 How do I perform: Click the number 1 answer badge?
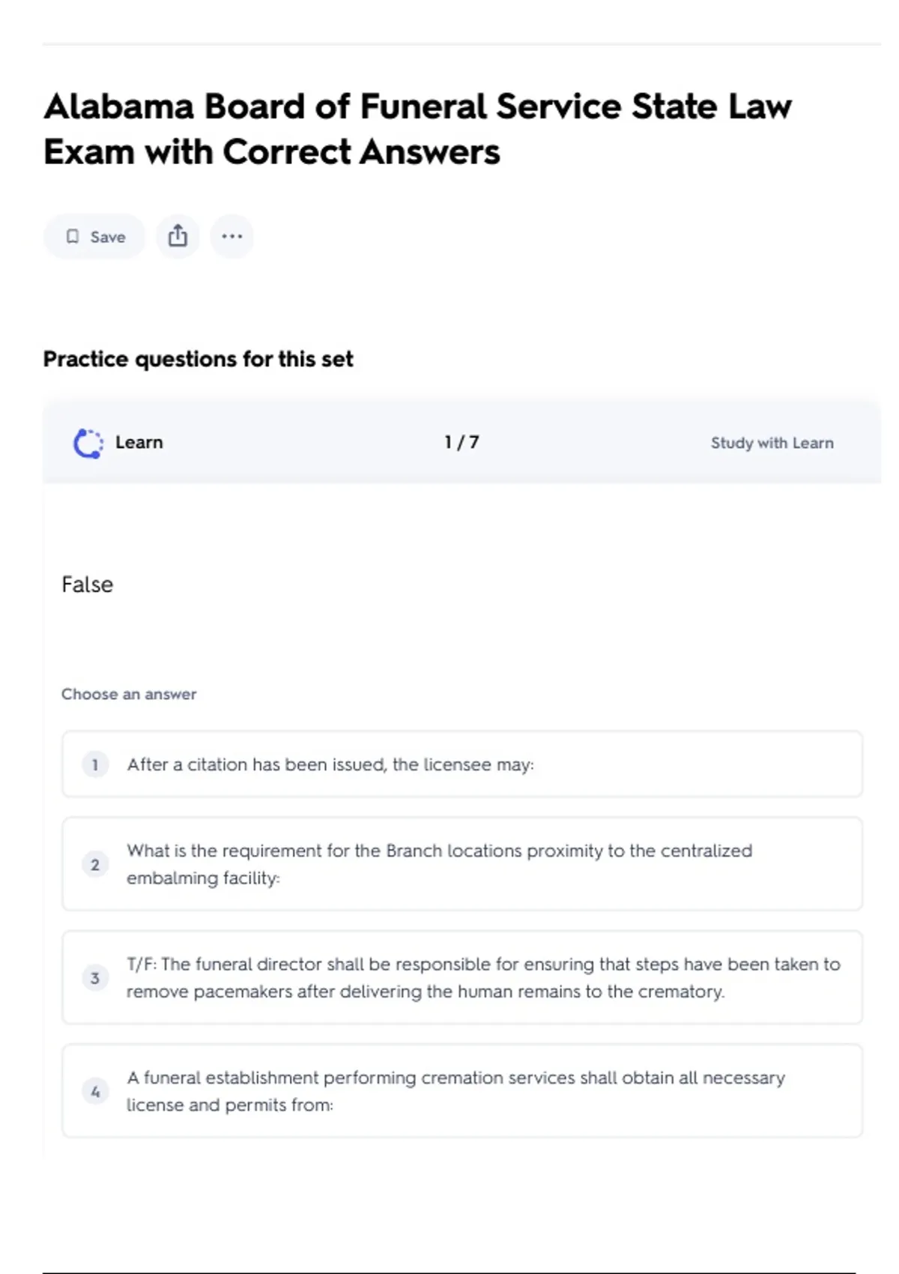[95, 764]
